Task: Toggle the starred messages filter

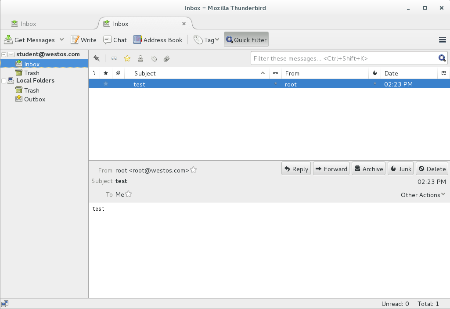Action: (127, 58)
